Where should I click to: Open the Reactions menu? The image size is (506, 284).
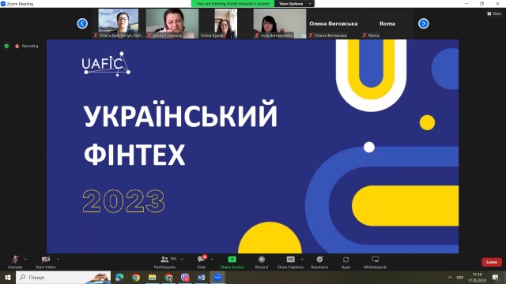point(319,262)
